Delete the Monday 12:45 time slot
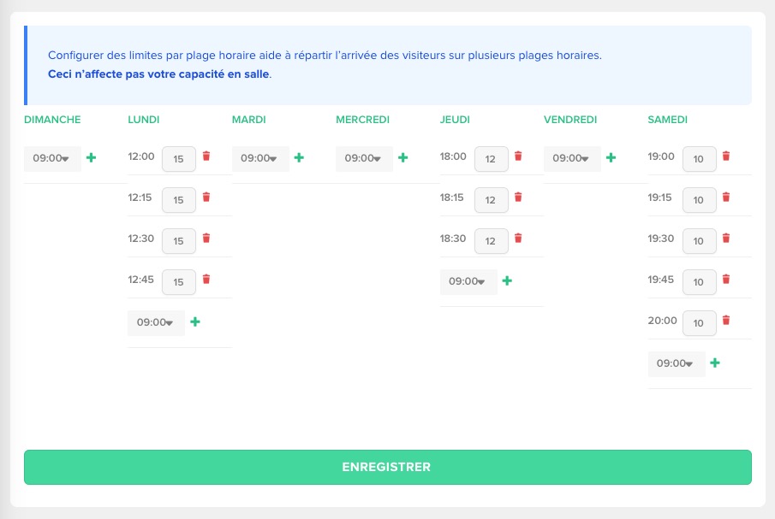The image size is (775, 519). pos(206,279)
